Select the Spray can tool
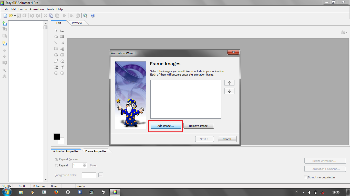The width and height of the screenshot is (350, 196). (x=62, y=67)
